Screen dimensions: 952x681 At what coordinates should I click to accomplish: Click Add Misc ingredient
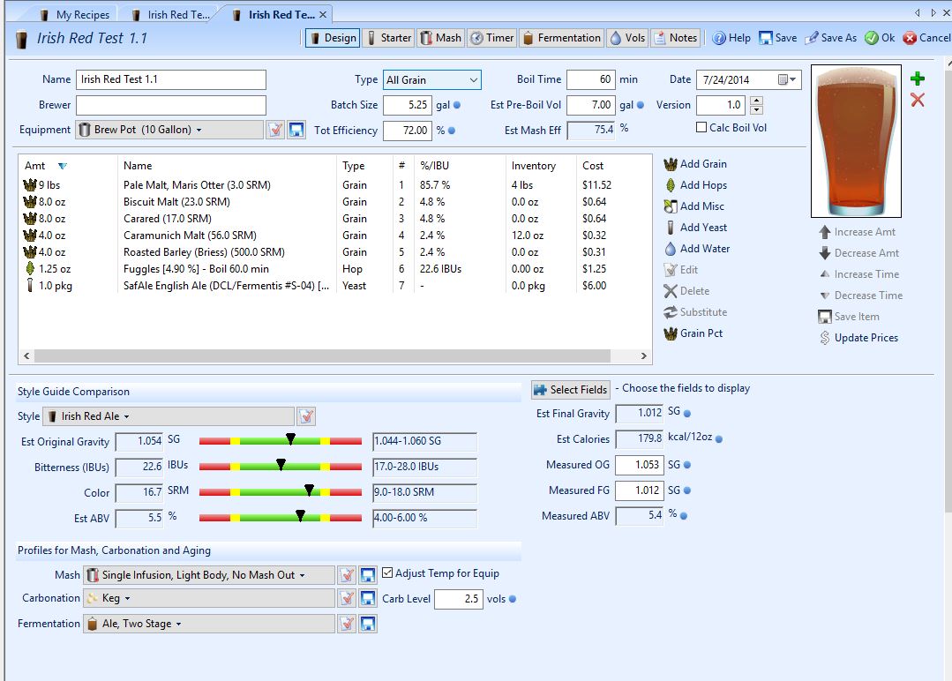coord(694,206)
